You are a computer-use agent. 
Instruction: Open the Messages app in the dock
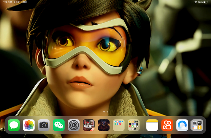pyautogui.click(x=14, y=125)
